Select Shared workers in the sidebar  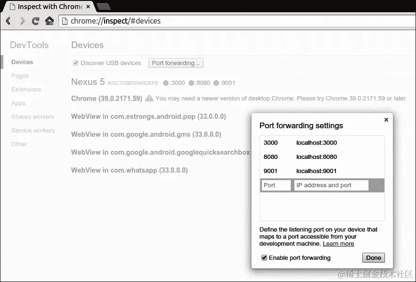(x=33, y=117)
